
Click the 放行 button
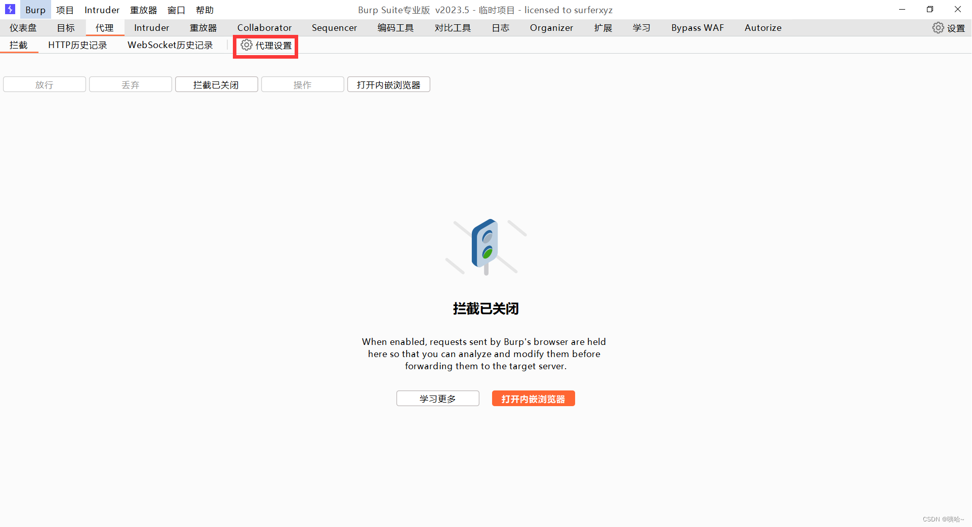coord(45,84)
